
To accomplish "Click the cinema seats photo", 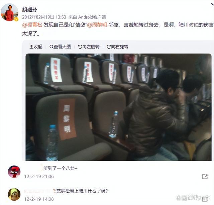I will (x=118, y=107).
